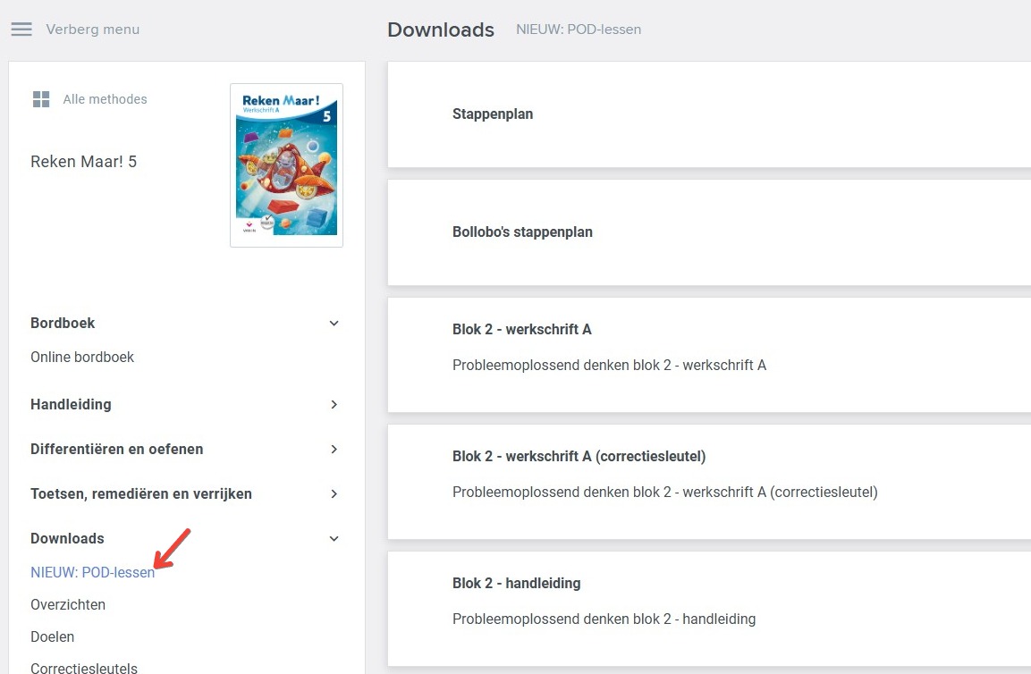Open Probleemoplossend denken blok 2 - werkschrift A

pyautogui.click(x=609, y=366)
